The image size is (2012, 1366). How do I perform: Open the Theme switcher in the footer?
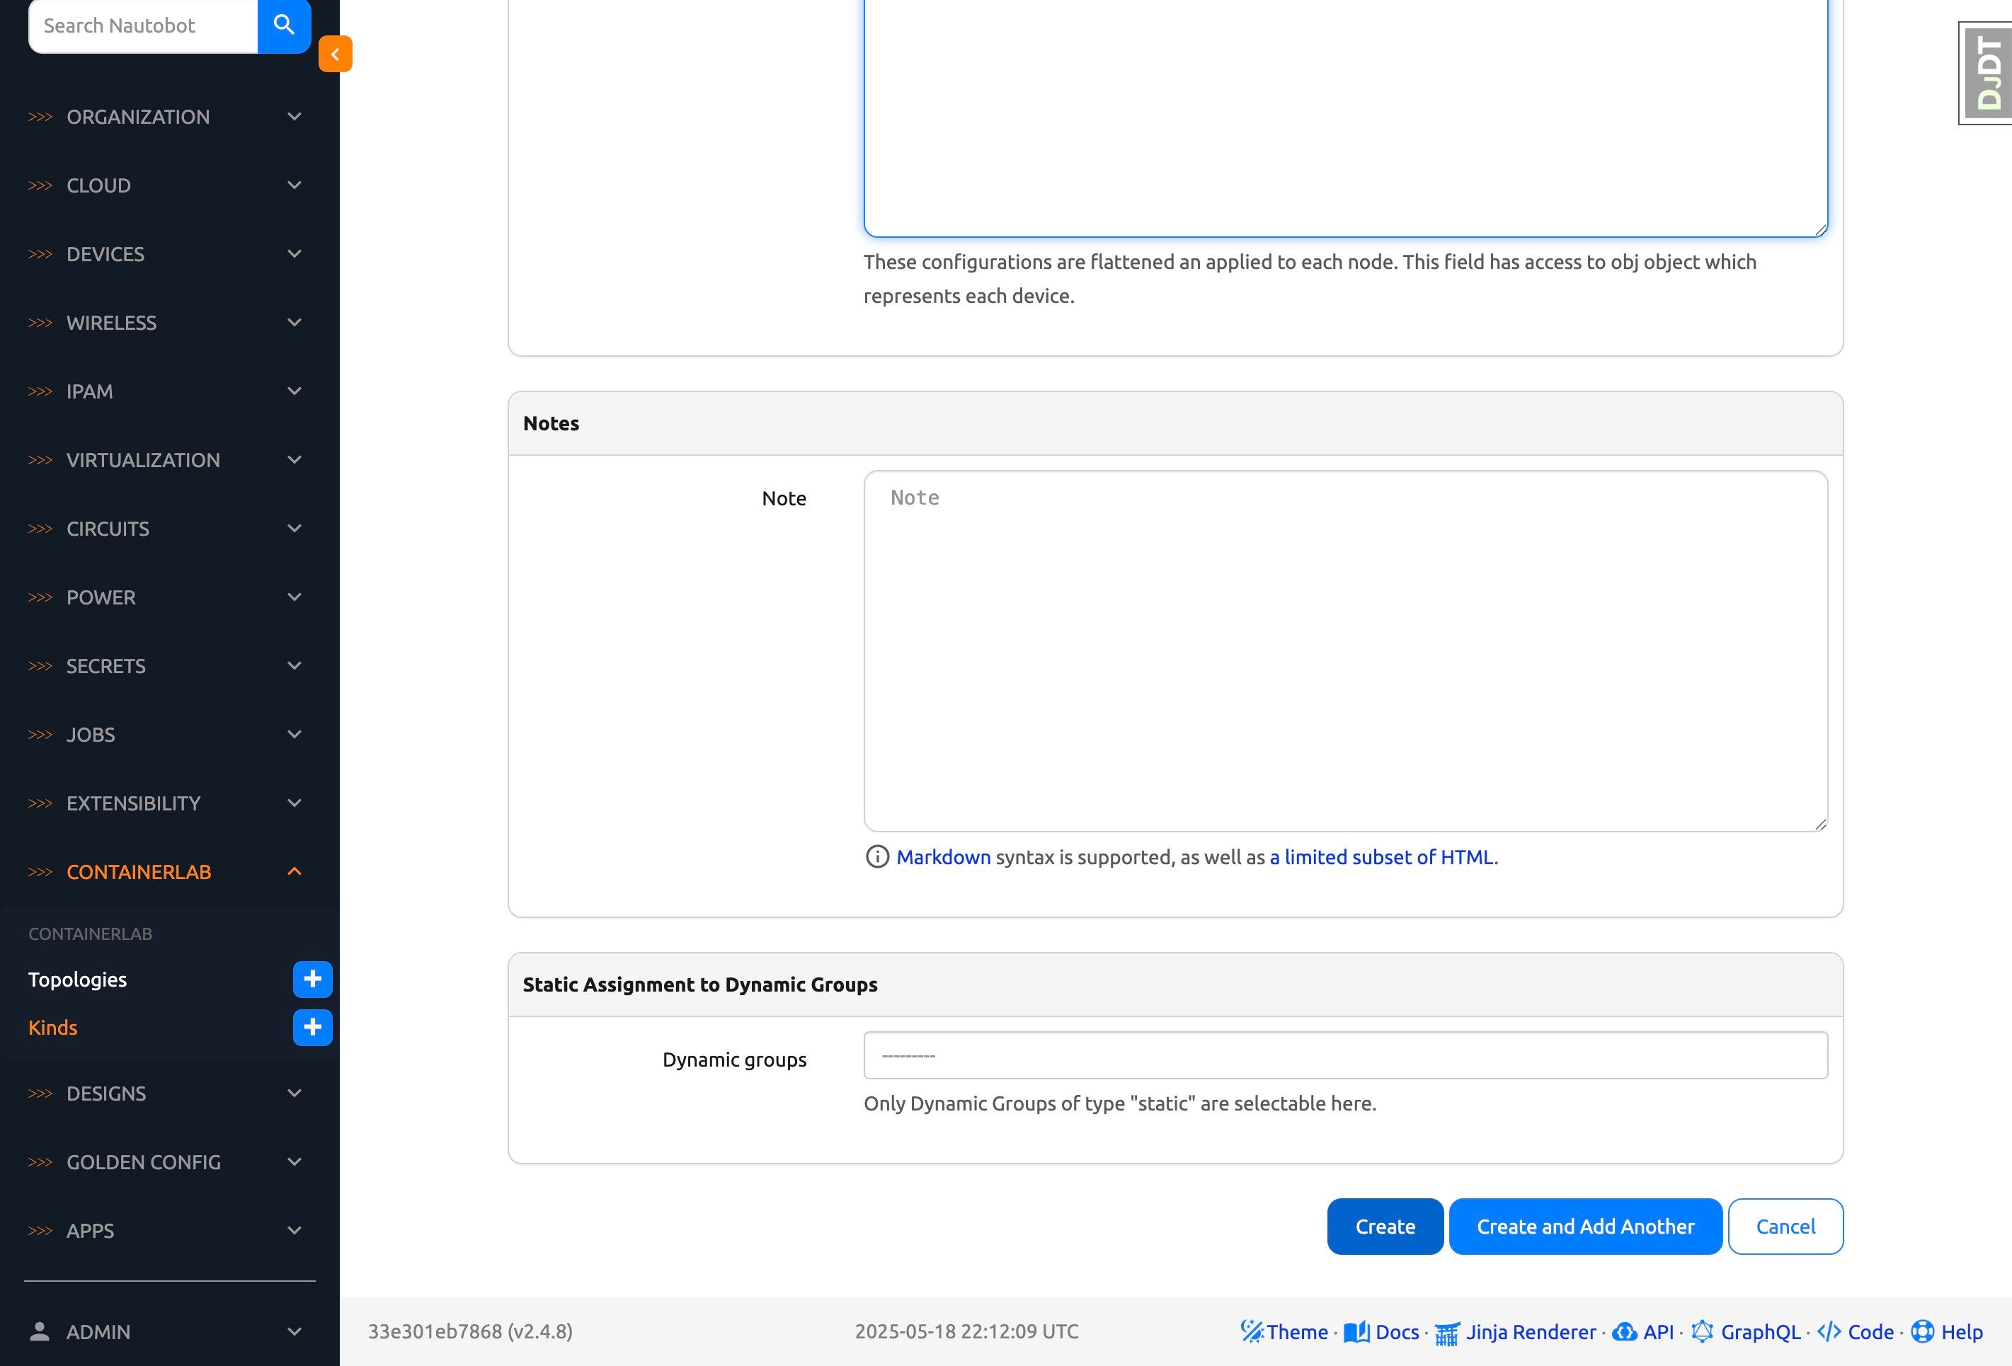1285,1331
